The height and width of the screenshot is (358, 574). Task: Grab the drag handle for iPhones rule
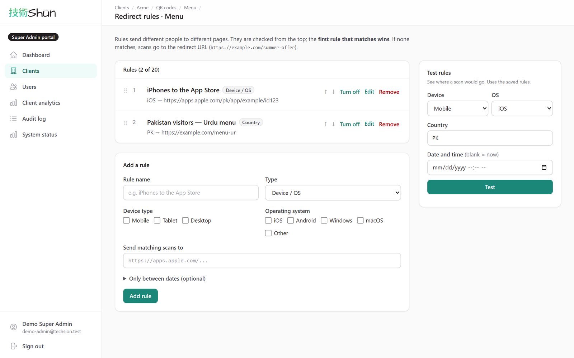pos(126,91)
